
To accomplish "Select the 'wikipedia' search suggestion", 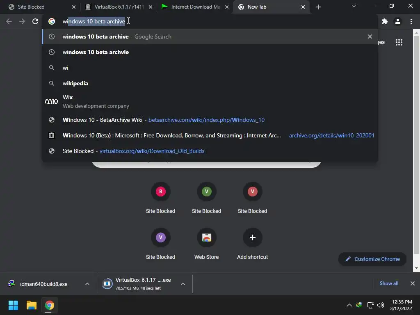I will [210, 83].
